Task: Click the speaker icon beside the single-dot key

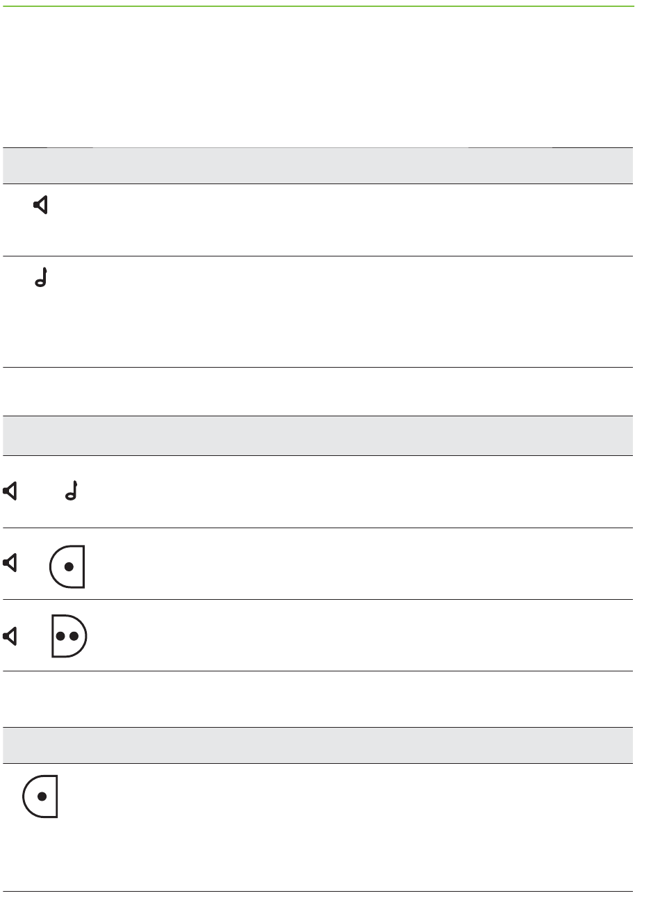Action: 10,563
